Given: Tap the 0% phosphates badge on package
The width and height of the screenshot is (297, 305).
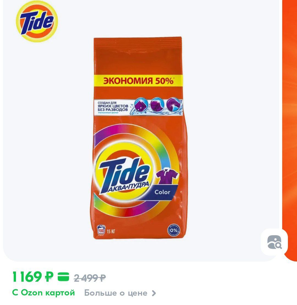Looking at the screenshot, I should pos(174,230).
